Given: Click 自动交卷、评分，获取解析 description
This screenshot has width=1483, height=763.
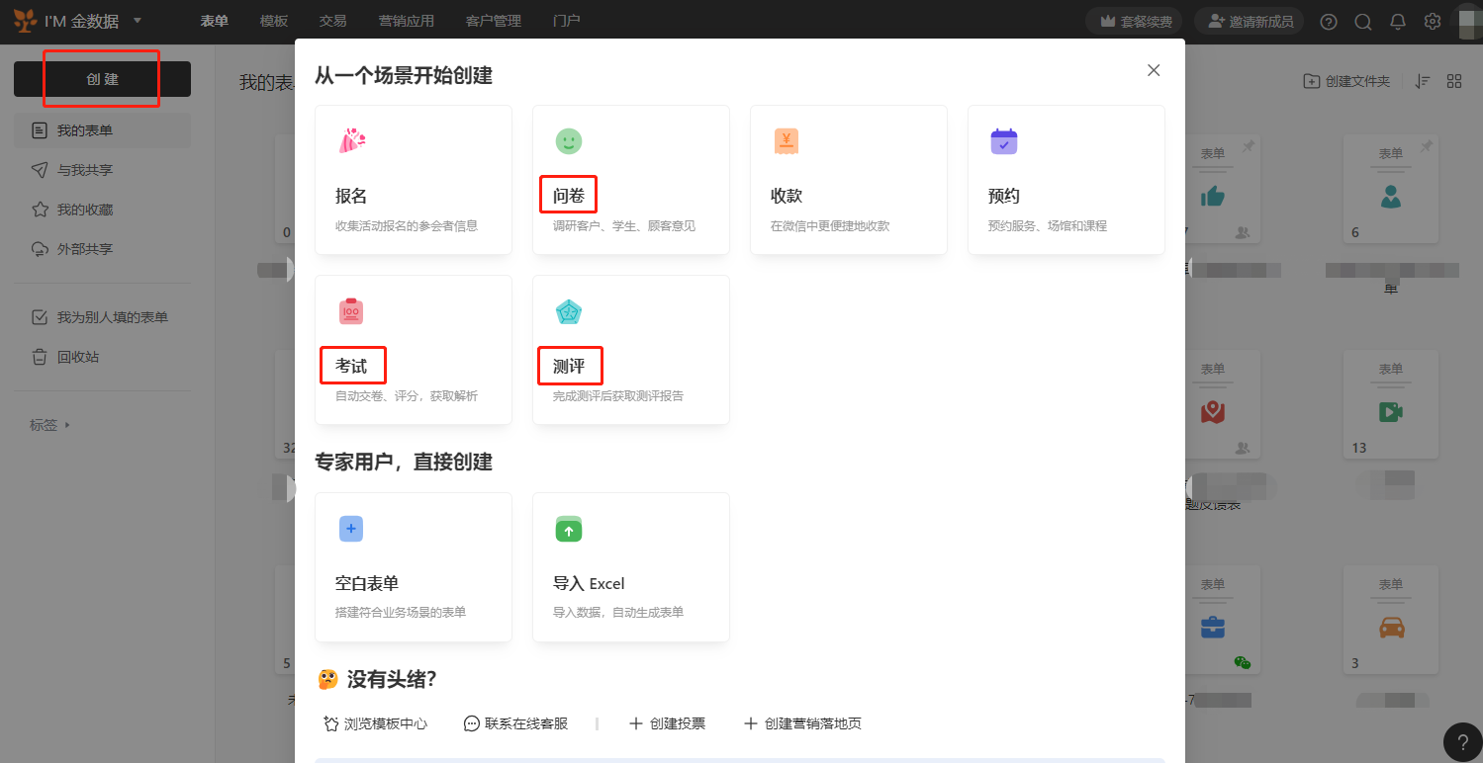Looking at the screenshot, I should point(407,395).
